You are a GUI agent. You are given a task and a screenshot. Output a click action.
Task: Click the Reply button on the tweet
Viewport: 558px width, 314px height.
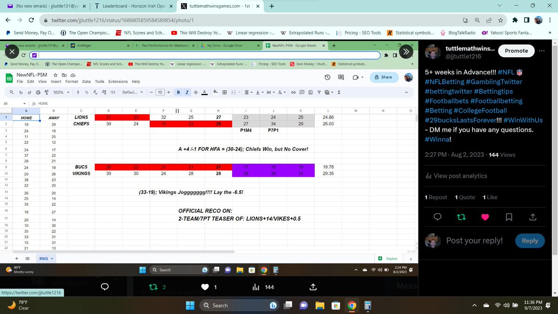pos(530,241)
